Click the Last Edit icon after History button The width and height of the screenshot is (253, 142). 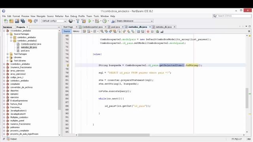coord(84,32)
